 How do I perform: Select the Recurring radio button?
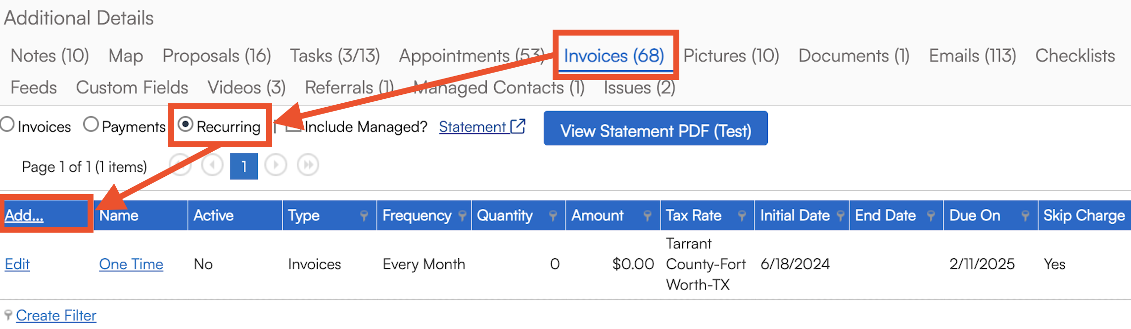pos(186,124)
